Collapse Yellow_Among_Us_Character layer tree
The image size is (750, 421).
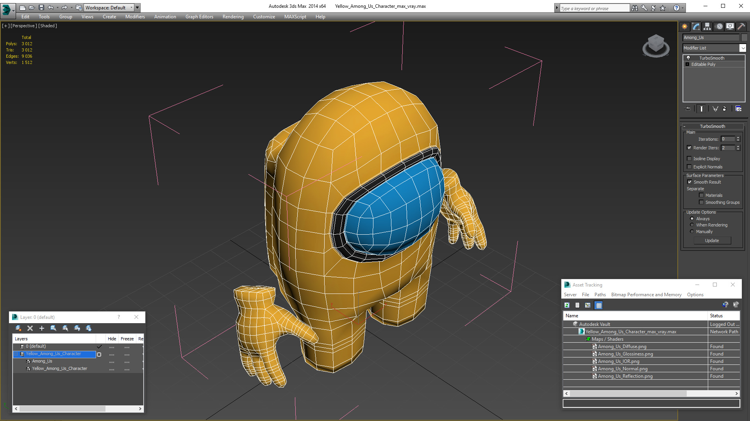tap(16, 354)
